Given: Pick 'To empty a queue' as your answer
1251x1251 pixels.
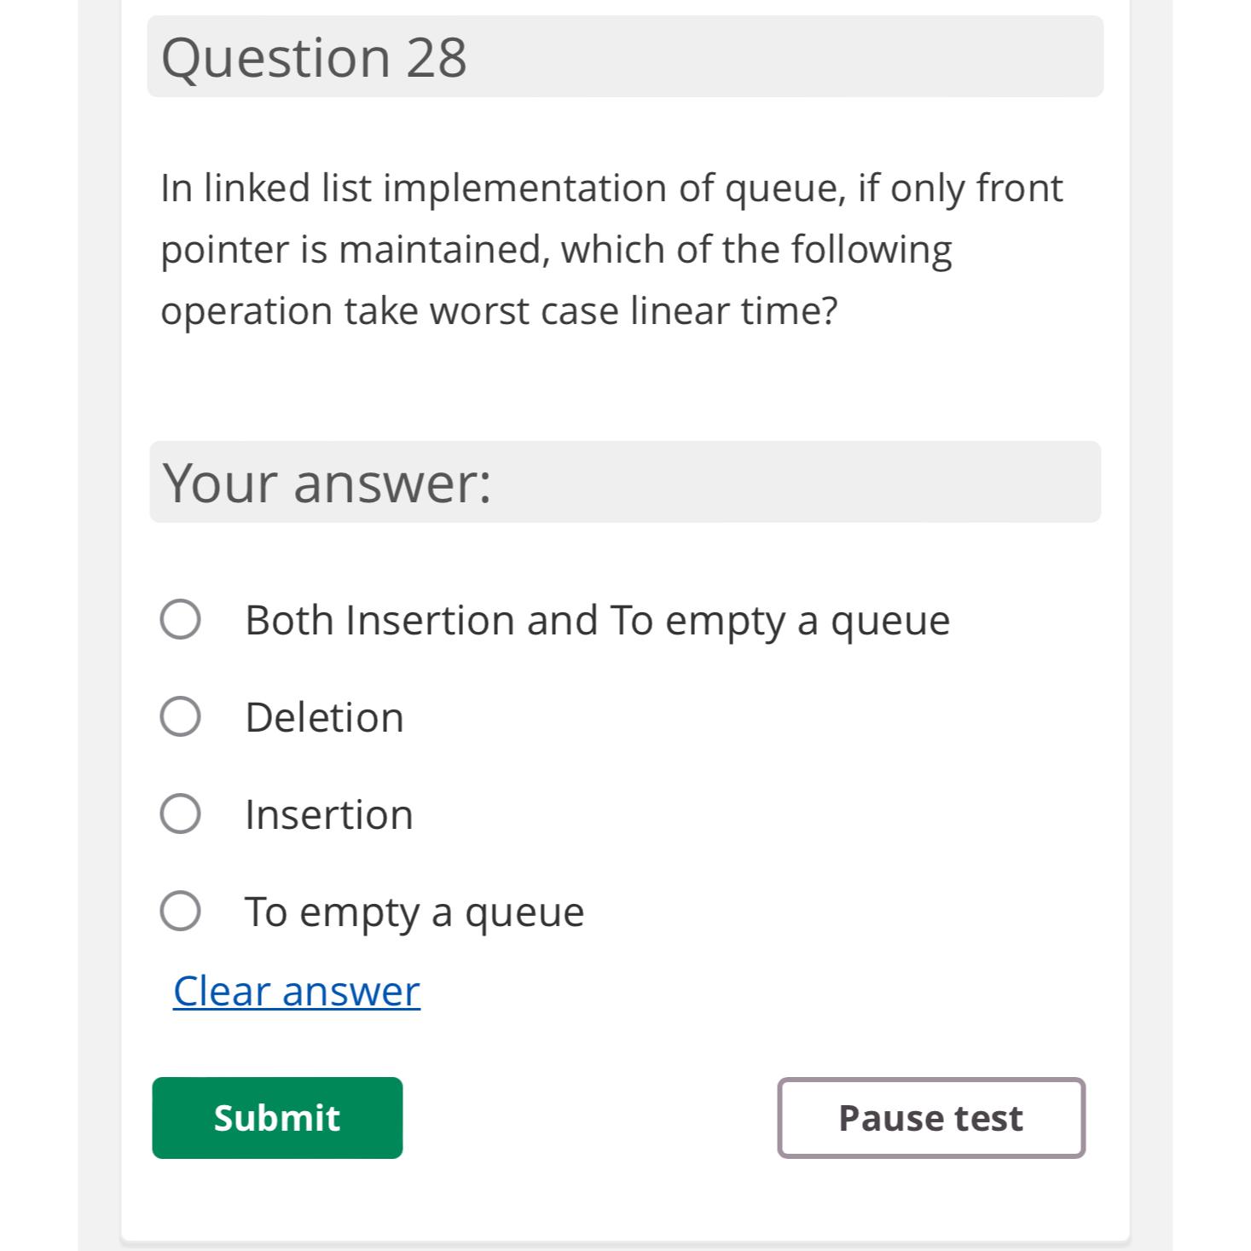Looking at the screenshot, I should [182, 911].
